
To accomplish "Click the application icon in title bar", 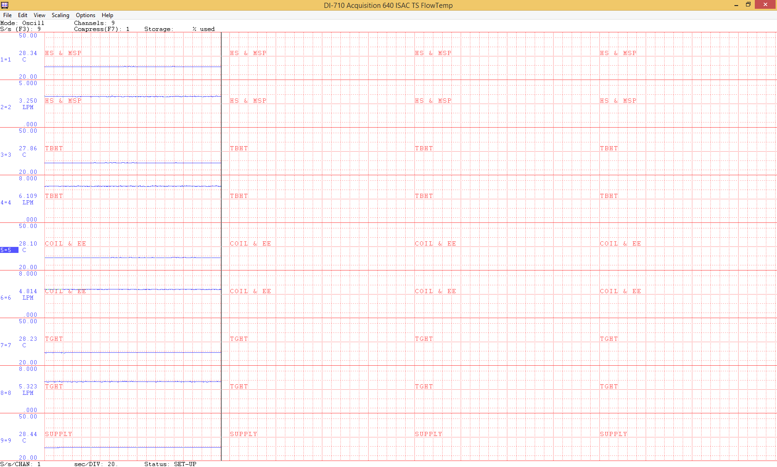I will click(x=5, y=5).
